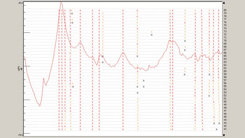Click row label 75 on right scale
Viewport: 245px width, 138px height.
tap(225, 25)
